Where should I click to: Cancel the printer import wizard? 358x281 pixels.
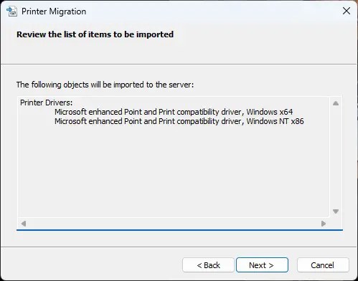[x=323, y=265]
